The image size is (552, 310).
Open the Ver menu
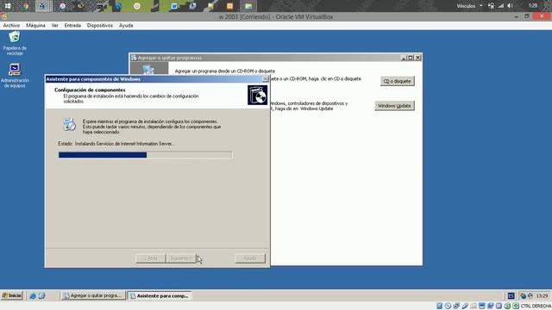click(x=55, y=25)
